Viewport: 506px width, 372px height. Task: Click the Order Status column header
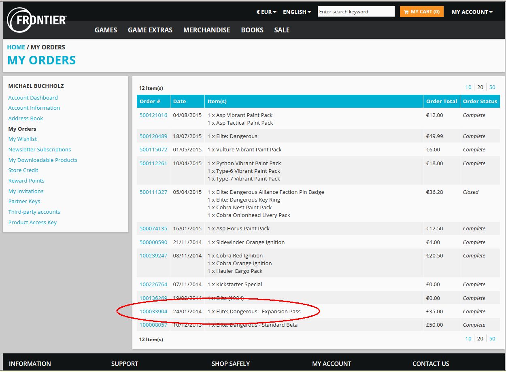pos(480,101)
